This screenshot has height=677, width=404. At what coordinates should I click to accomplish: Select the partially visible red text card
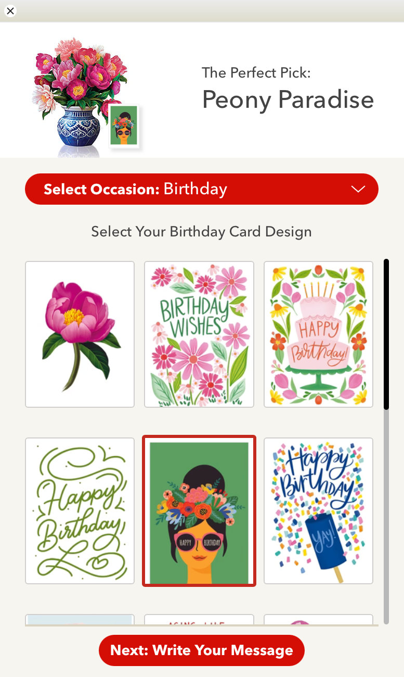199,620
